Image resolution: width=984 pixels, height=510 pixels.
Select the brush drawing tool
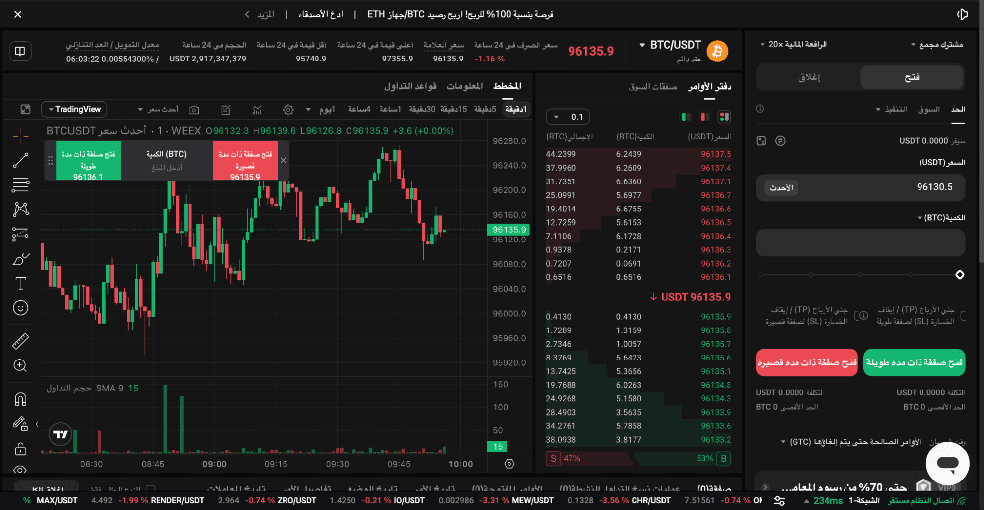pos(20,259)
